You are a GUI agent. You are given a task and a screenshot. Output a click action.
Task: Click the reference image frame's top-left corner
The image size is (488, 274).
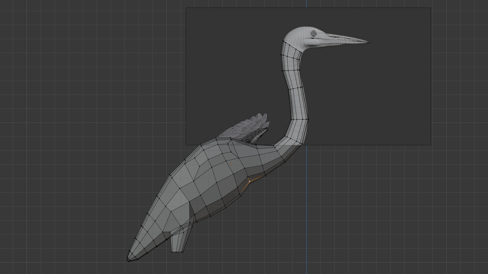[x=186, y=8]
